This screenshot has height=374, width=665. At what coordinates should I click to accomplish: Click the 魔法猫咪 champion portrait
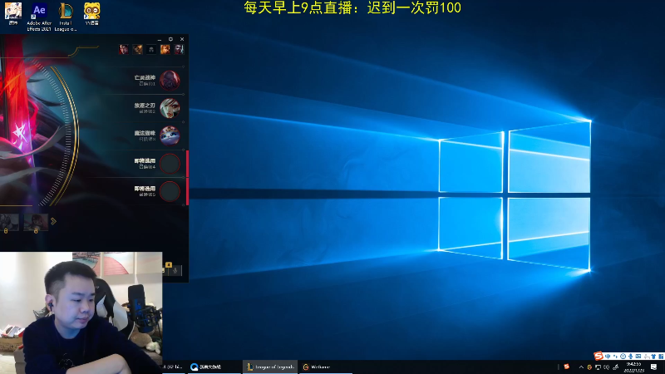(x=170, y=135)
